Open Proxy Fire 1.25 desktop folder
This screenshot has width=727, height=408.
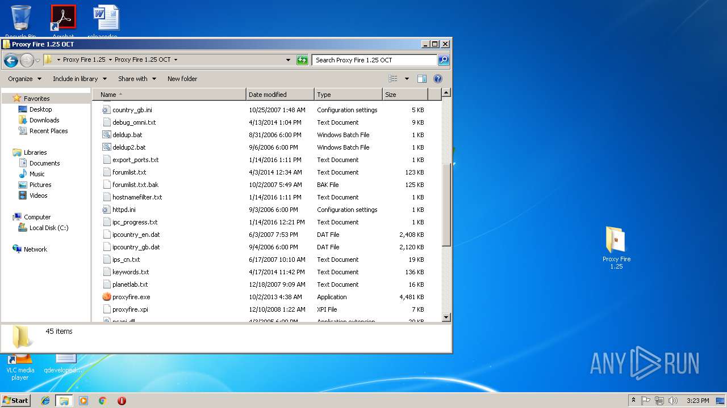[616, 248]
